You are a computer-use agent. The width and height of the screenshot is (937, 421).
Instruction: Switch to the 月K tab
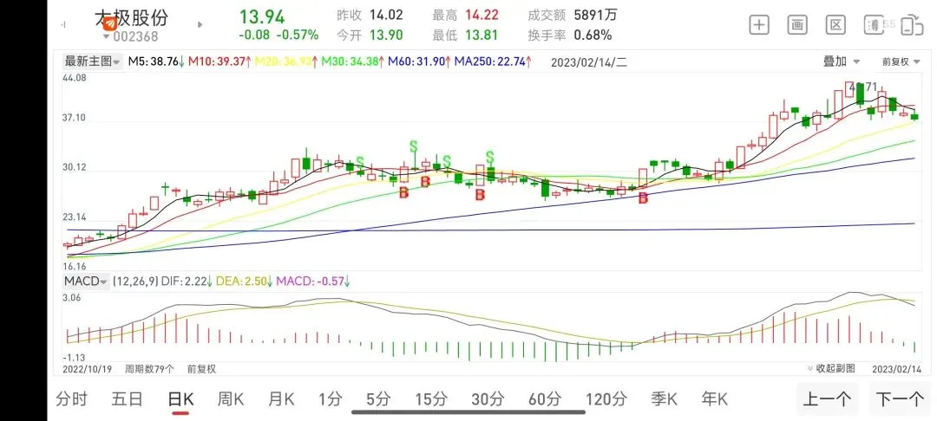click(x=281, y=399)
